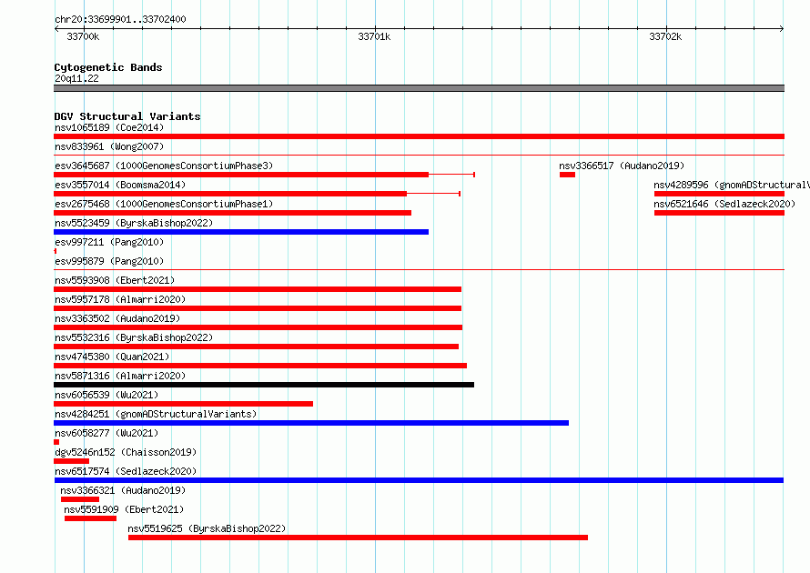Select the grey 20q11.22 cytogenetic band

[x=419, y=88]
